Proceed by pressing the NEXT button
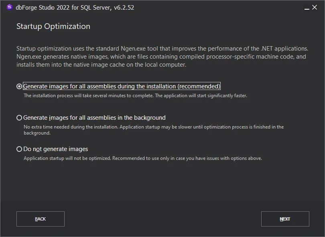The width and height of the screenshot is (325, 237). (x=285, y=219)
